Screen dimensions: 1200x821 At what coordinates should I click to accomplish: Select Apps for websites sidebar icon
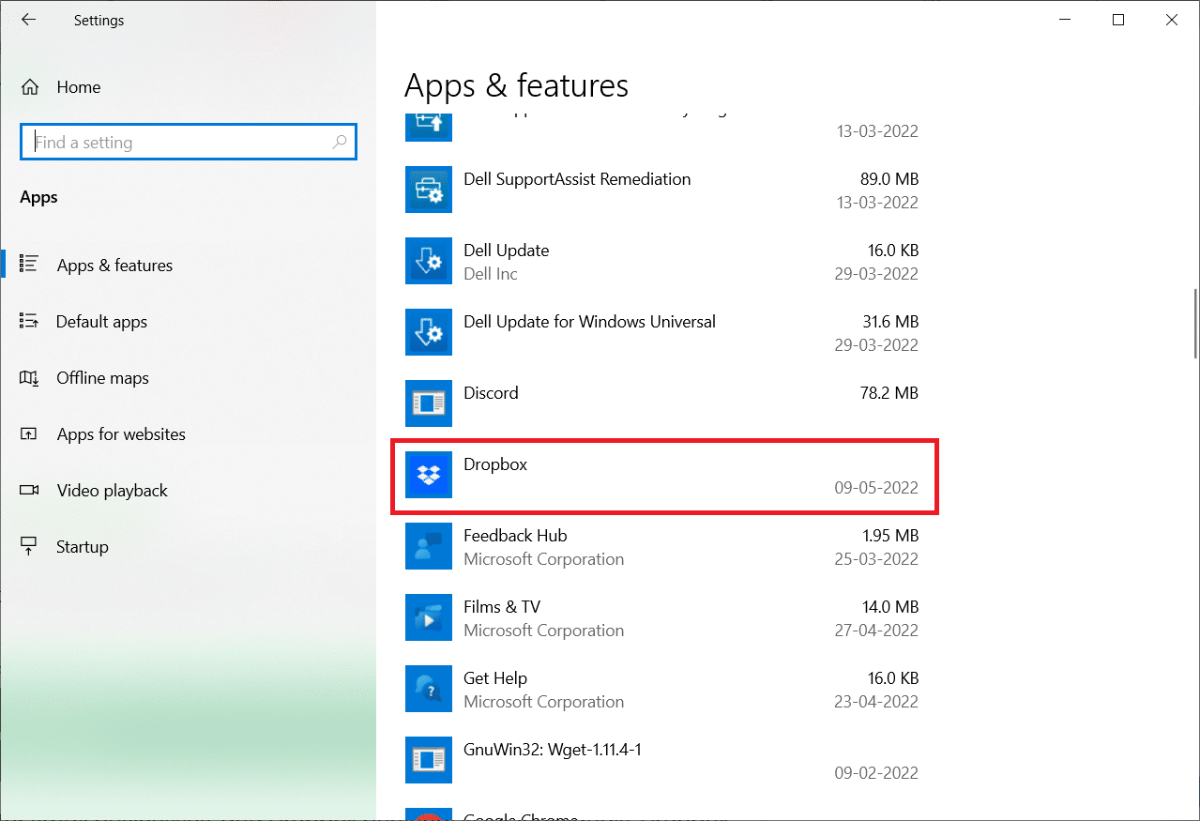tap(28, 433)
